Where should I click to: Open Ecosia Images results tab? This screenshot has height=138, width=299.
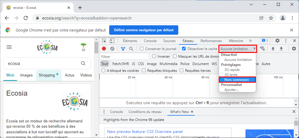pyautogui.click(x=26, y=75)
